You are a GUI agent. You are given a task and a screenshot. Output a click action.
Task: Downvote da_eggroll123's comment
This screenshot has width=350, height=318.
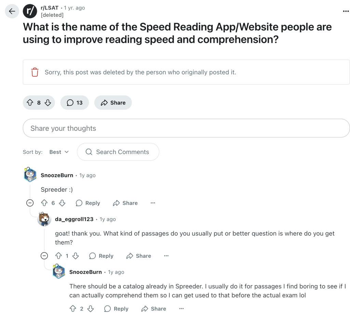75,256
